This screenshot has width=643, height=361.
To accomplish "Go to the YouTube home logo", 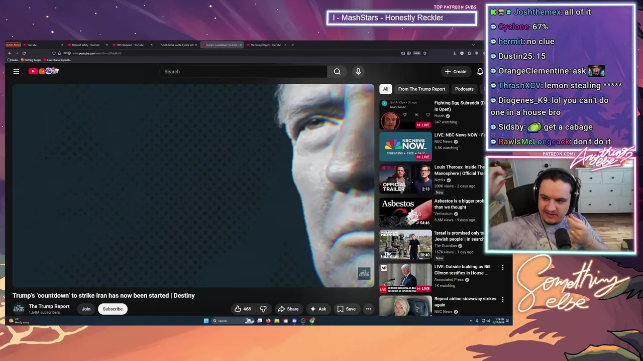I will 44,71.
